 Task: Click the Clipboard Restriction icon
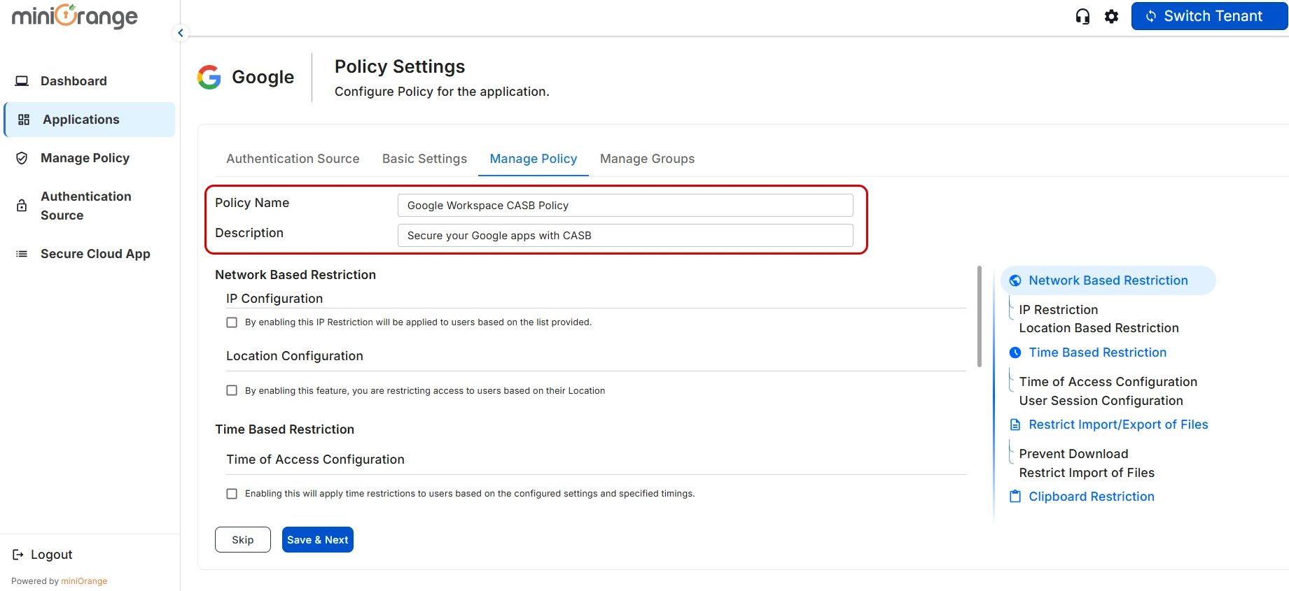pos(1015,496)
